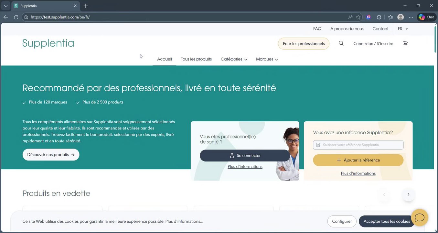Click the Produits en vedette heading
Viewport: 438px width, 233px height.
point(56,194)
